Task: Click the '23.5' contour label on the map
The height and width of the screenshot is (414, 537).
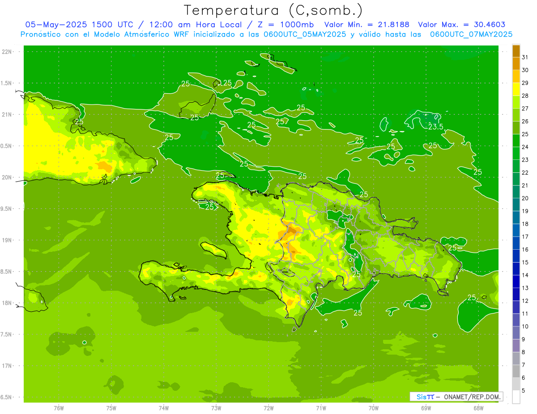Action: [435, 127]
